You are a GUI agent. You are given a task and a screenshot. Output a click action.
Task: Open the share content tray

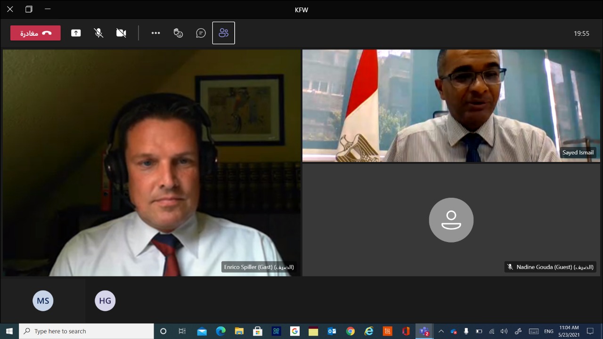pyautogui.click(x=76, y=33)
